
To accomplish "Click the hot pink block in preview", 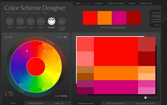I will click(147, 84).
